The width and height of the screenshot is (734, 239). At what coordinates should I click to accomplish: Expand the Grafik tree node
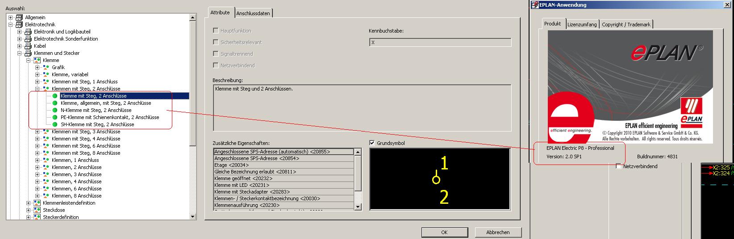[x=38, y=67]
